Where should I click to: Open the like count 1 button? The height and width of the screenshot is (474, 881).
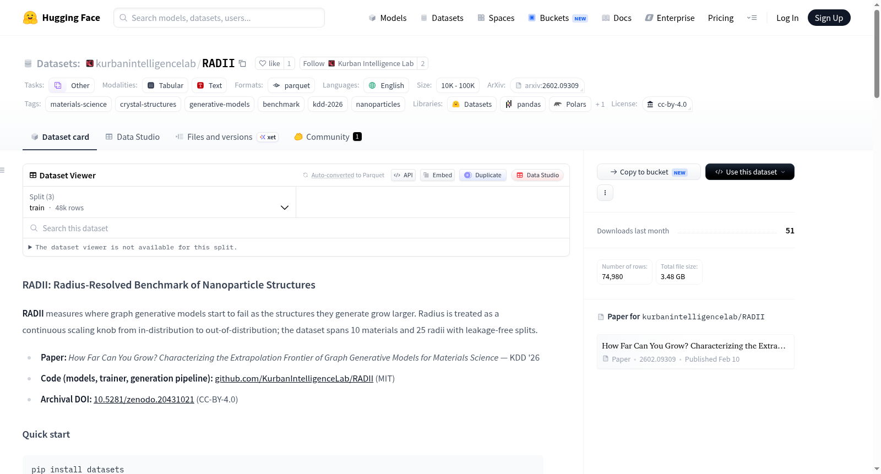(289, 63)
